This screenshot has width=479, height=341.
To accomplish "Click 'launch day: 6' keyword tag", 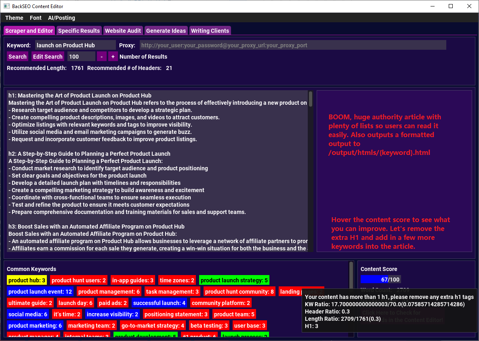I will pos(75,303).
